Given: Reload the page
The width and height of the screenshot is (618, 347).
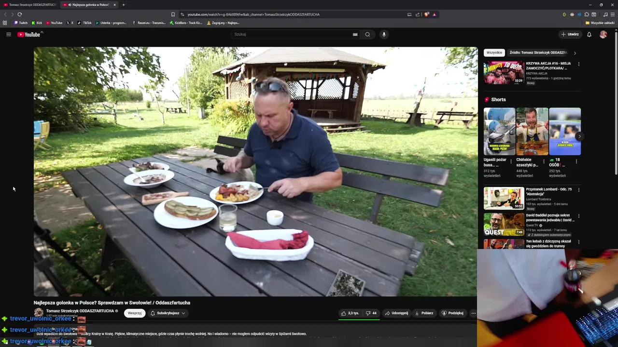Looking at the screenshot, I should pos(20,14).
